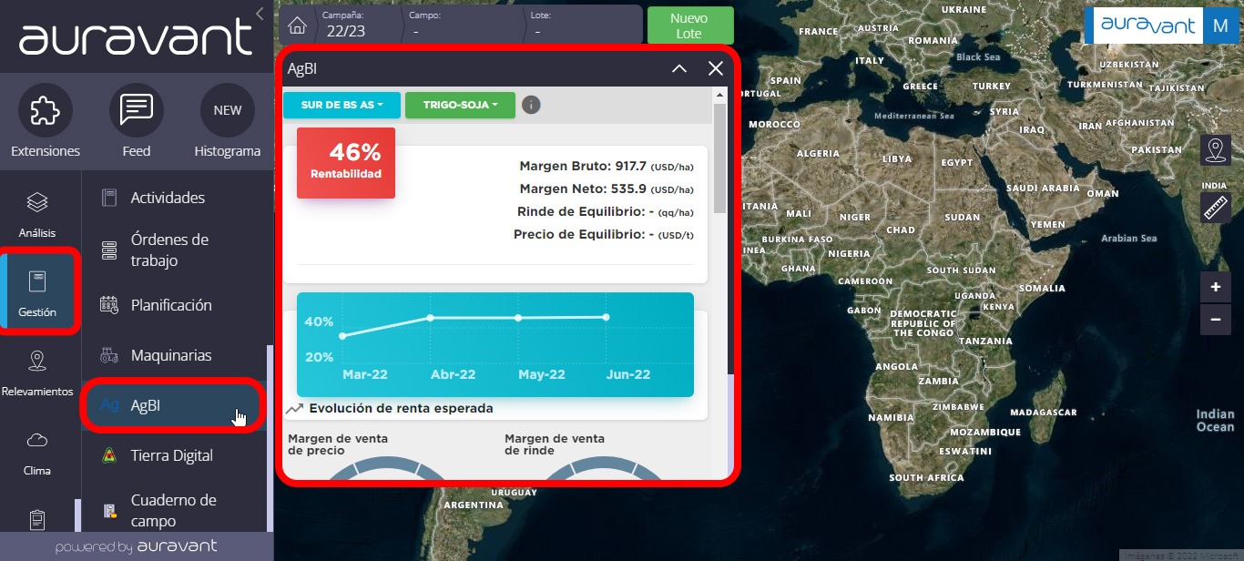Click the Nuevo Lote button
Image resolution: width=1244 pixels, height=561 pixels.
[x=689, y=25]
